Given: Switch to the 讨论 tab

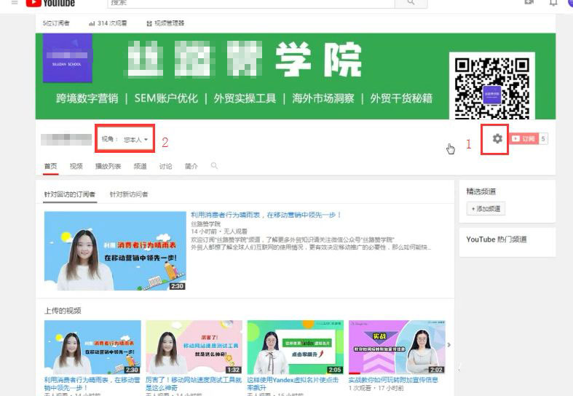Looking at the screenshot, I should point(165,166).
